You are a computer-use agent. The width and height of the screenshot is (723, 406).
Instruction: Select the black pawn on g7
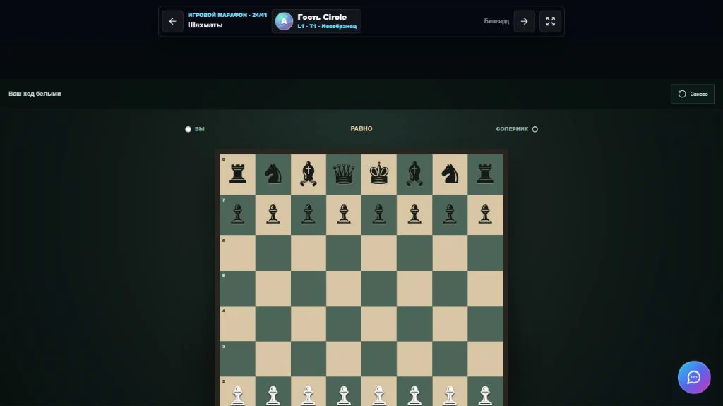pos(450,215)
